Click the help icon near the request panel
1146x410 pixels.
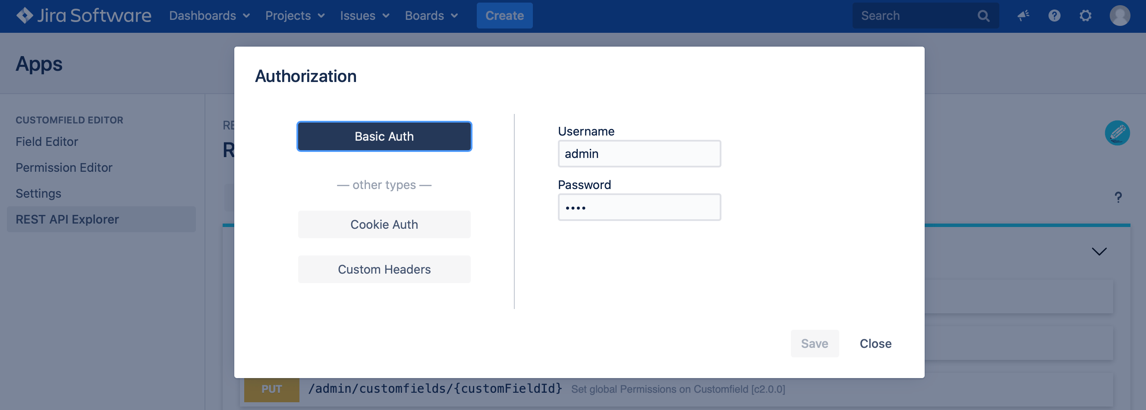[x=1118, y=196]
